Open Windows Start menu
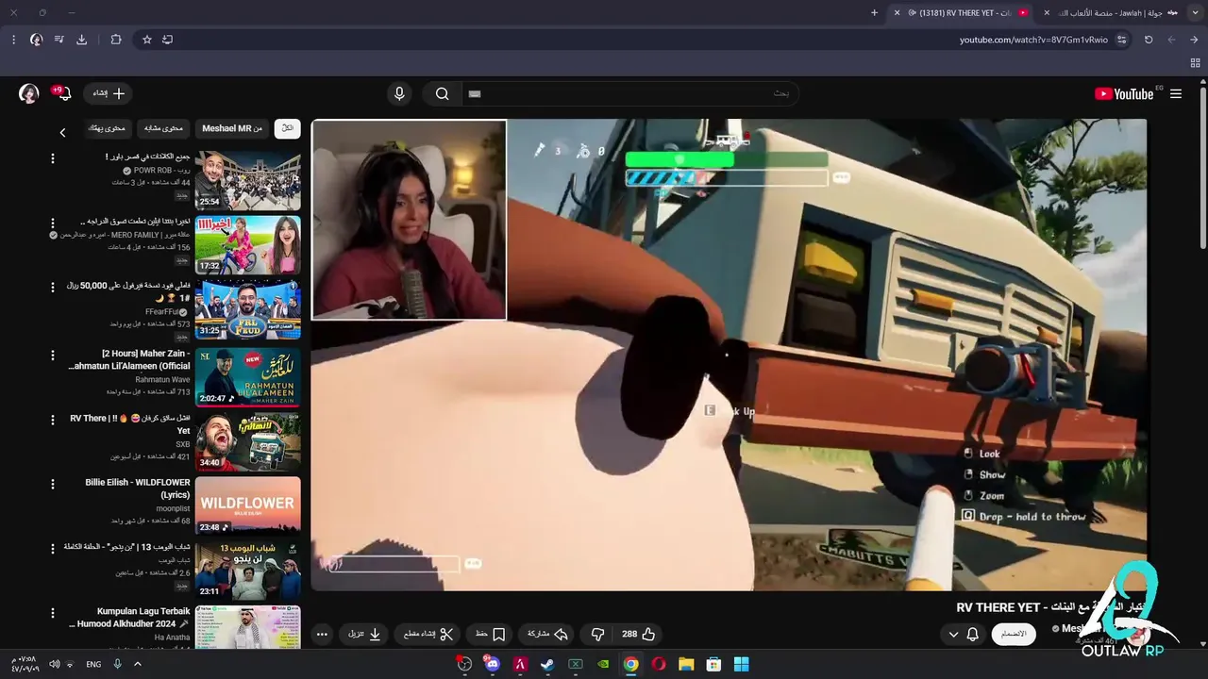1208x679 pixels. coord(742,664)
